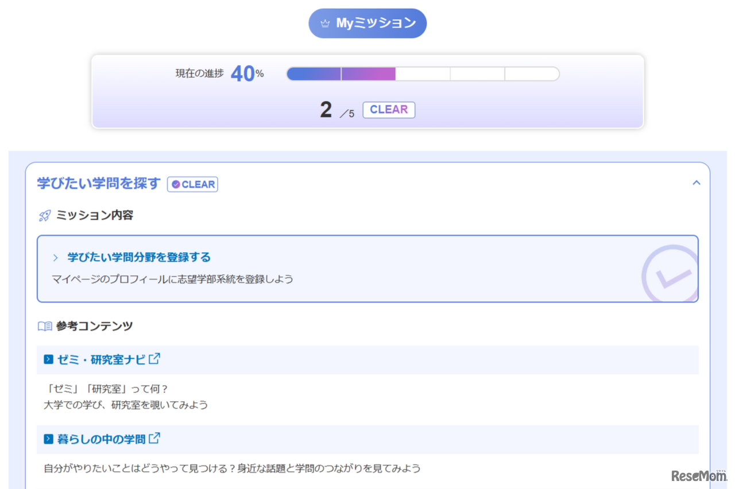Select the 学びたい学問を探す section heading

click(98, 183)
